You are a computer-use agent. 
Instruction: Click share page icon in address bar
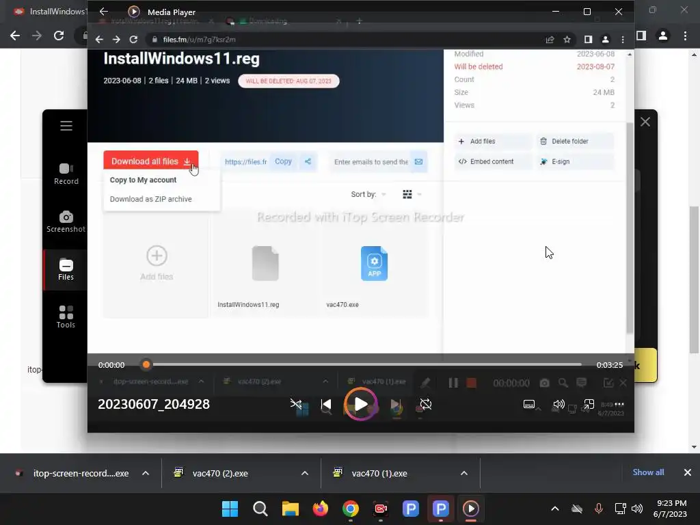550,39
